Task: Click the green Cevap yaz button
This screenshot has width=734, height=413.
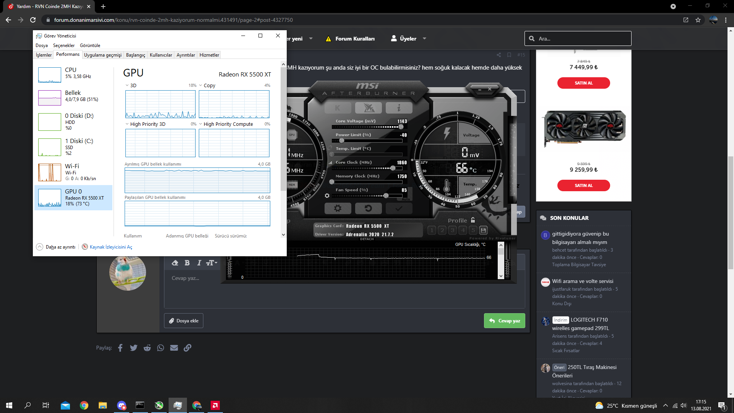Action: (504, 321)
